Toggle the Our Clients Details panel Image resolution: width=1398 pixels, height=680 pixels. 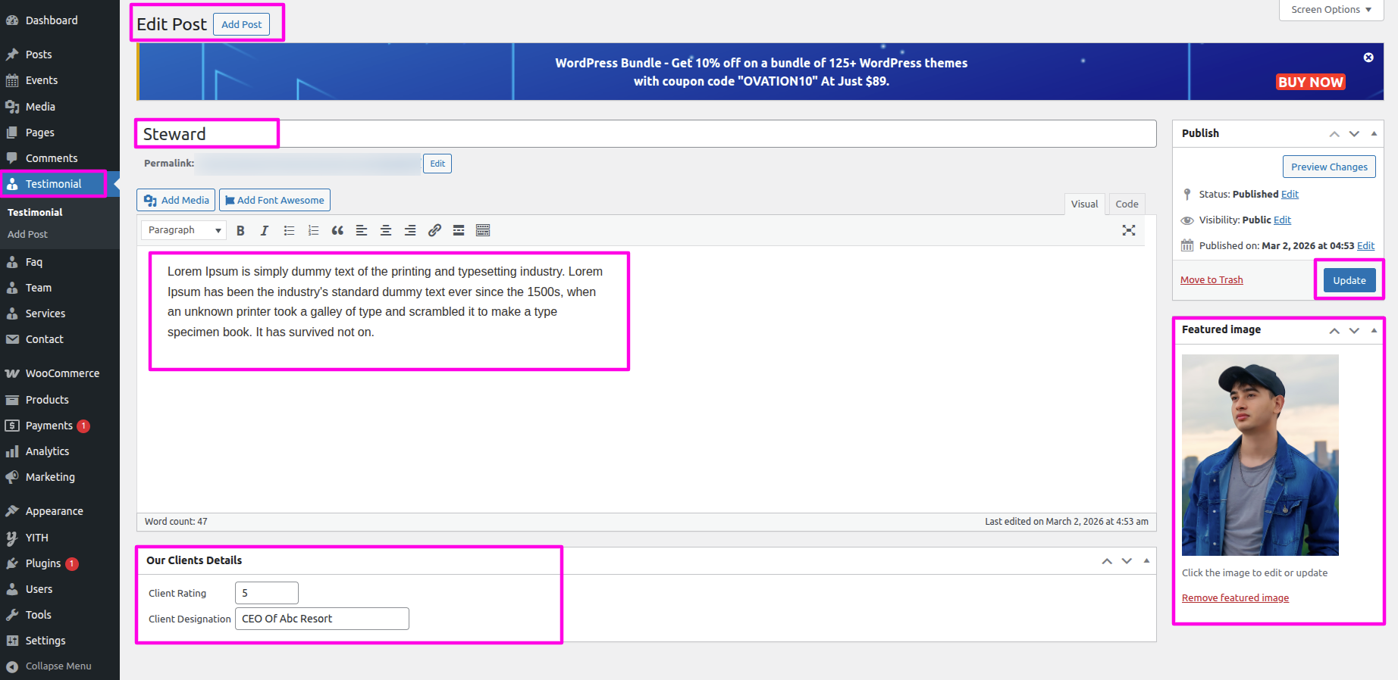pos(1146,561)
